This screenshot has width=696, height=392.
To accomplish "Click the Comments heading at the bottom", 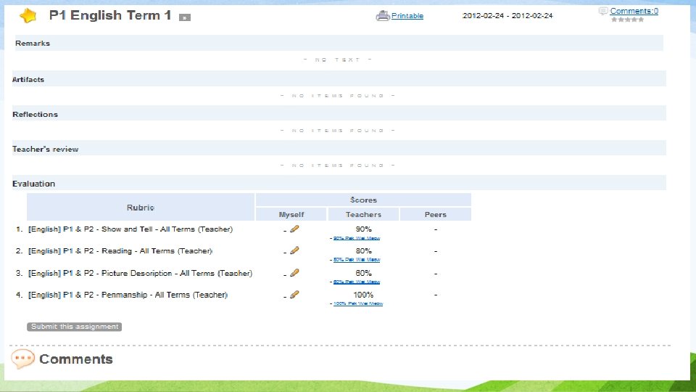I will coord(76,359).
